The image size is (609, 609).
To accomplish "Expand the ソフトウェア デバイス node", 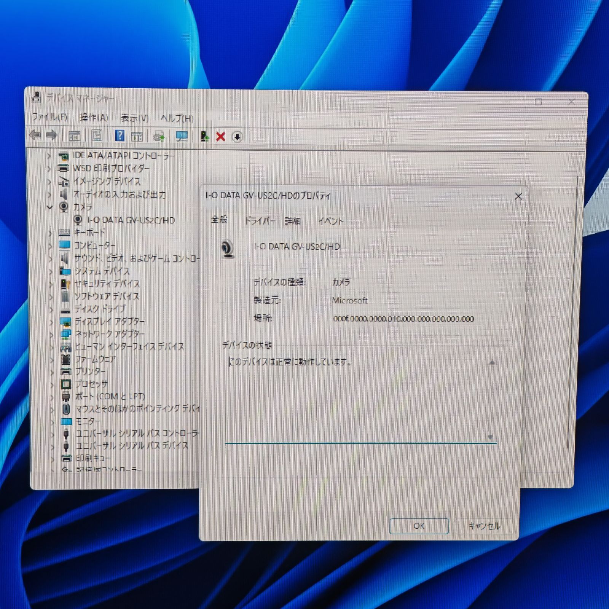I will tap(51, 297).
